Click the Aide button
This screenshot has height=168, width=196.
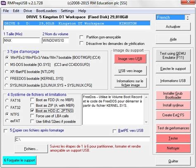173,39
